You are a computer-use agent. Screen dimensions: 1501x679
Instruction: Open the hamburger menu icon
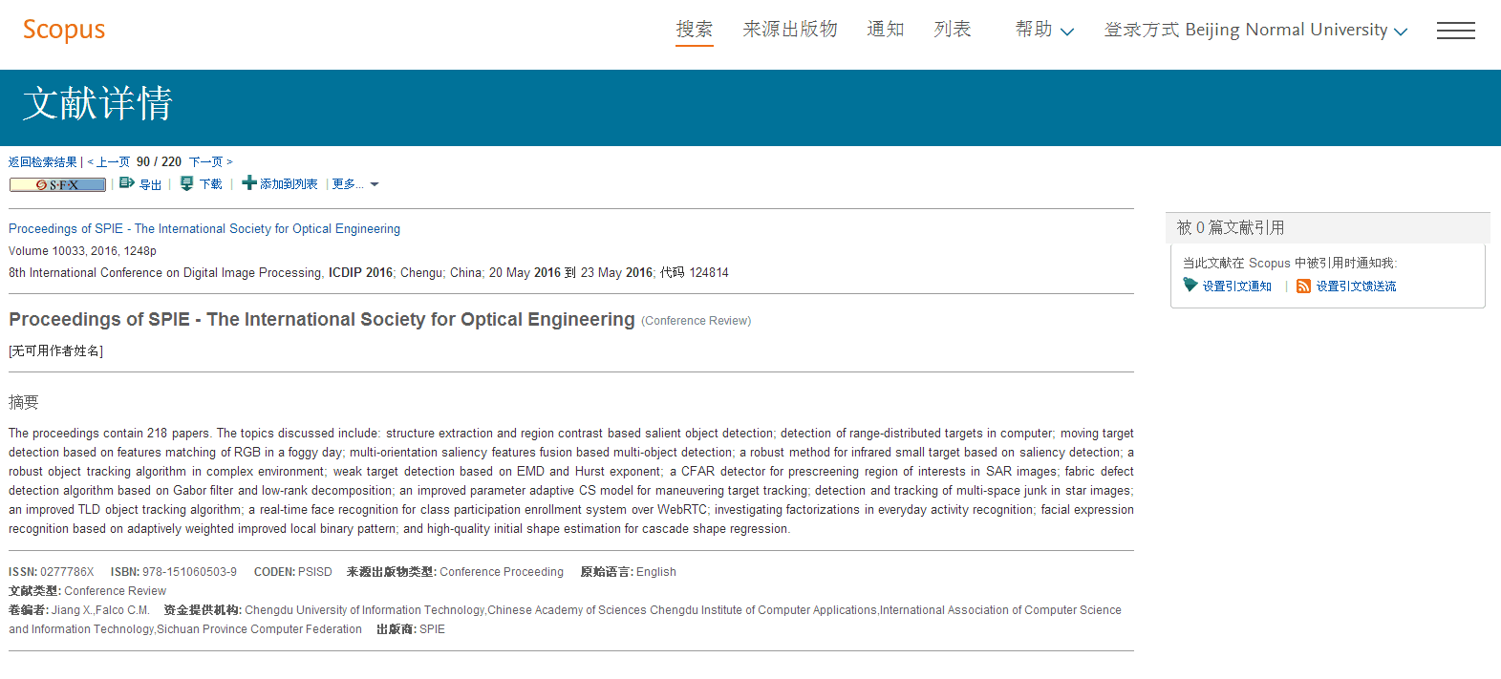coord(1455,31)
